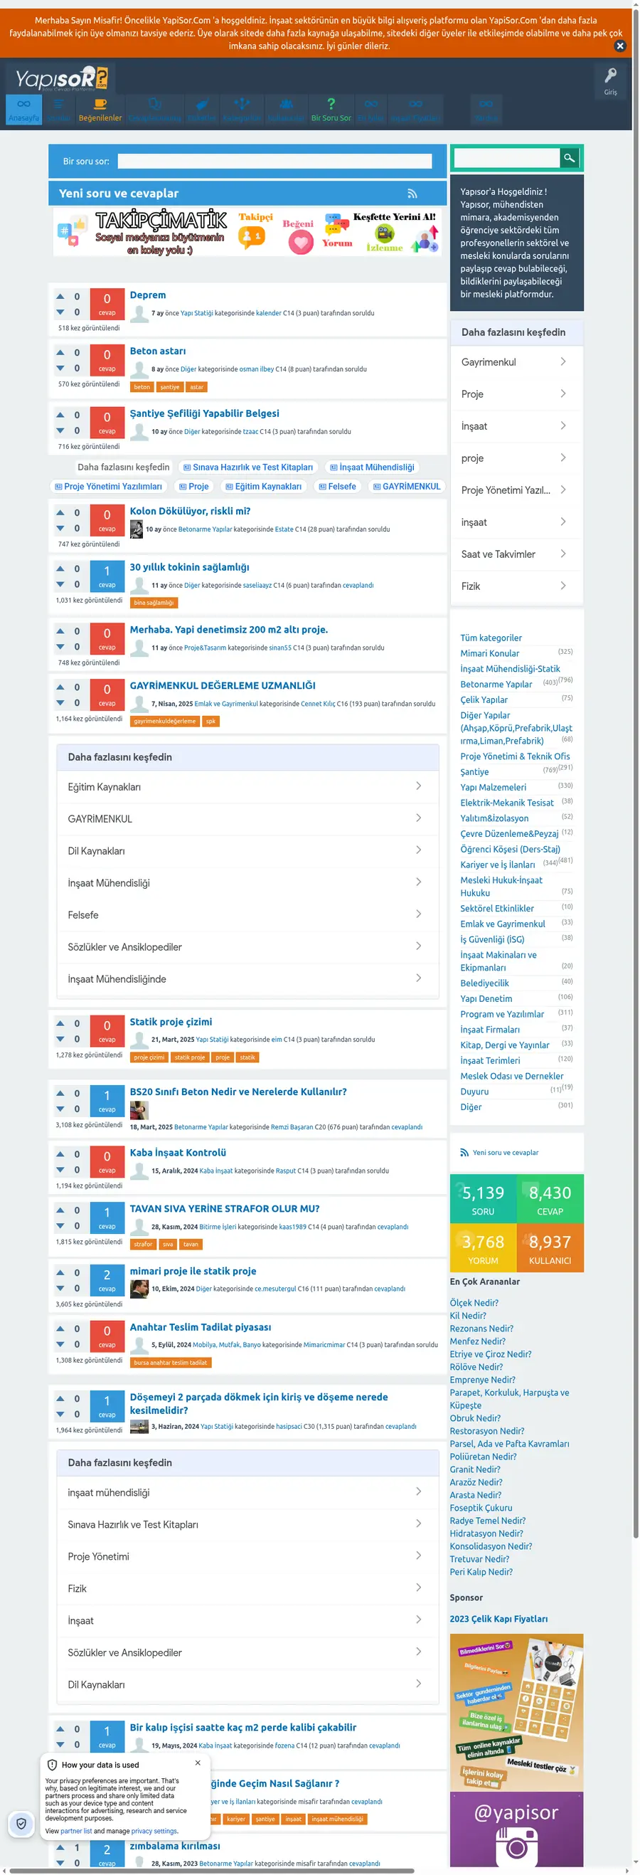Click the 'şantiye' tag under Beton astarı
Viewport: 640px width, 1875px height.
coord(169,387)
